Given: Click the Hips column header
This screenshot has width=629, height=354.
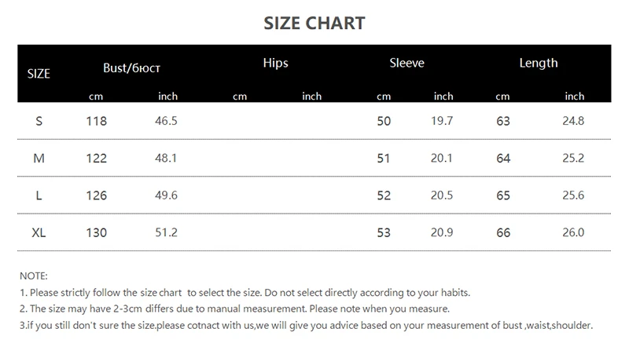Looking at the screenshot, I should 276,63.
